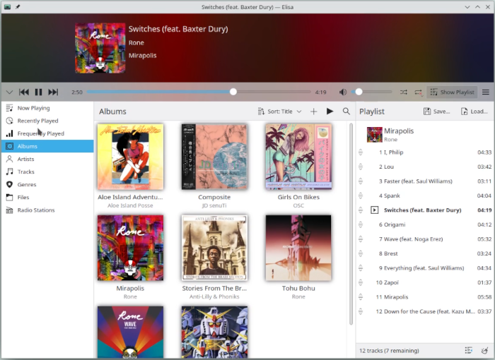The width and height of the screenshot is (495, 360).
Task: Select track 12 Down for the Cause
Action: (x=425, y=312)
